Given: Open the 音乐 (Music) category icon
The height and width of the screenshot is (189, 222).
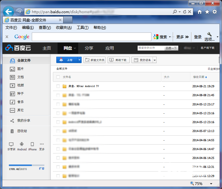Looking at the screenshot, I should click(12, 102).
